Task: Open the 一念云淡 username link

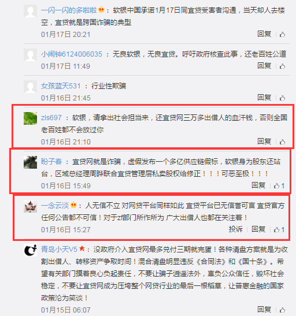Action: pos(55,205)
